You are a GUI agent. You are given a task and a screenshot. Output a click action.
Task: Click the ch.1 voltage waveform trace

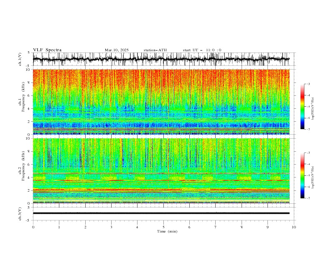click(x=161, y=59)
